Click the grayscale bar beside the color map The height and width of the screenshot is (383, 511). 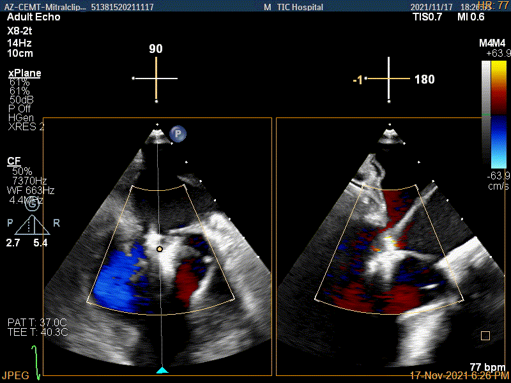coord(486,111)
